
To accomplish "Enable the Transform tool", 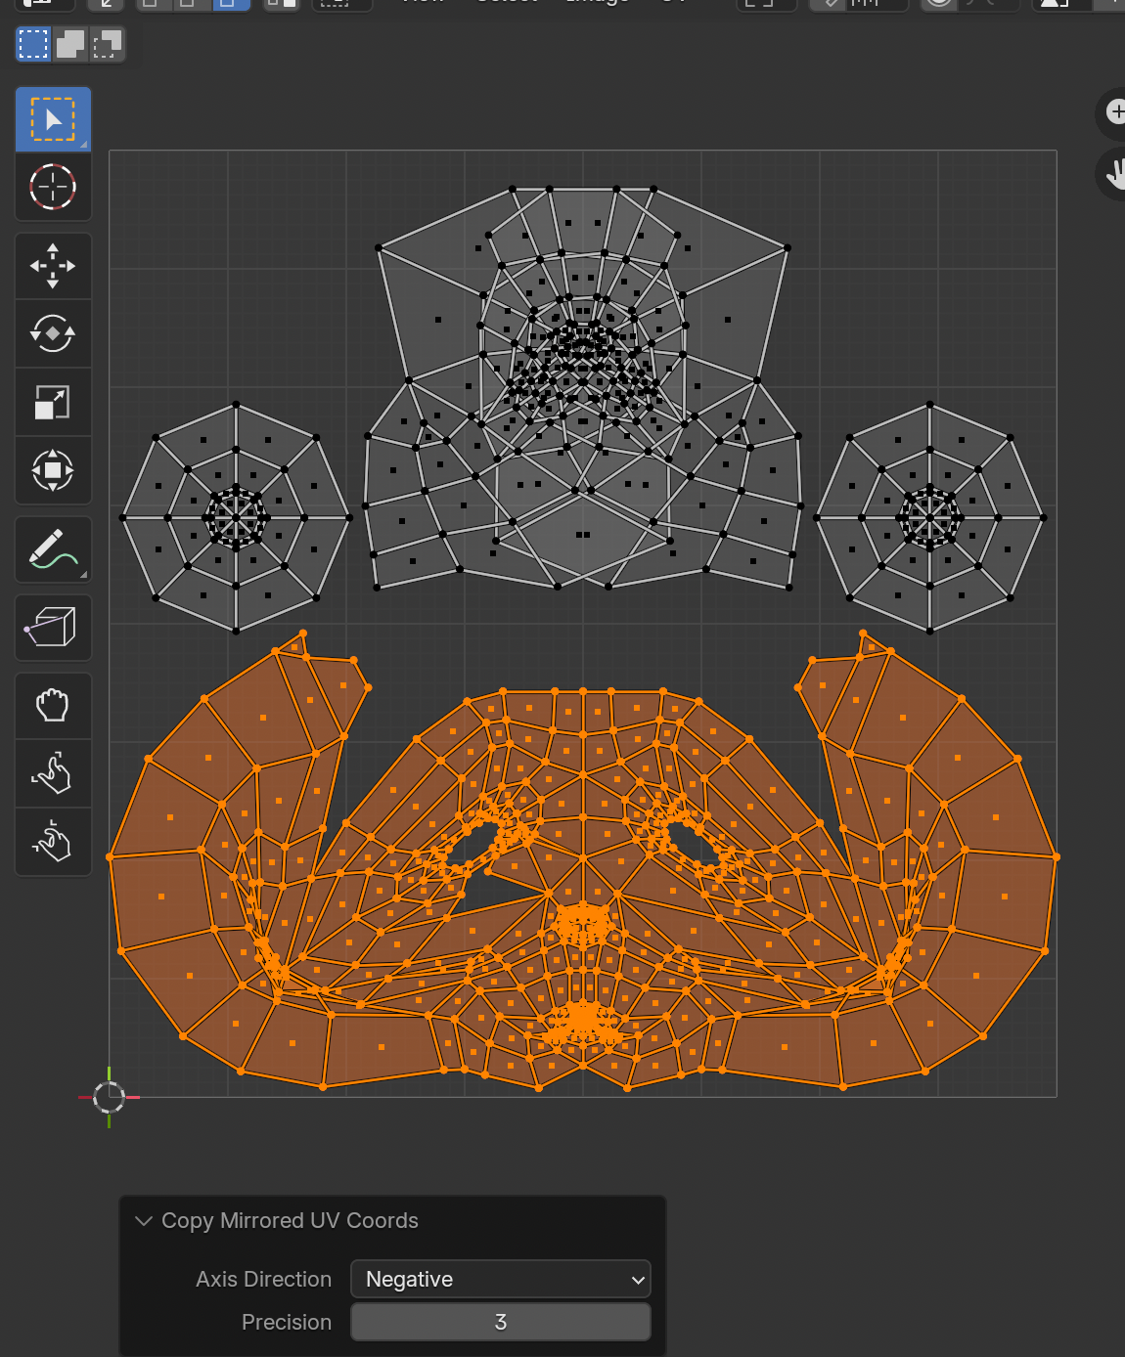I will 53,470.
